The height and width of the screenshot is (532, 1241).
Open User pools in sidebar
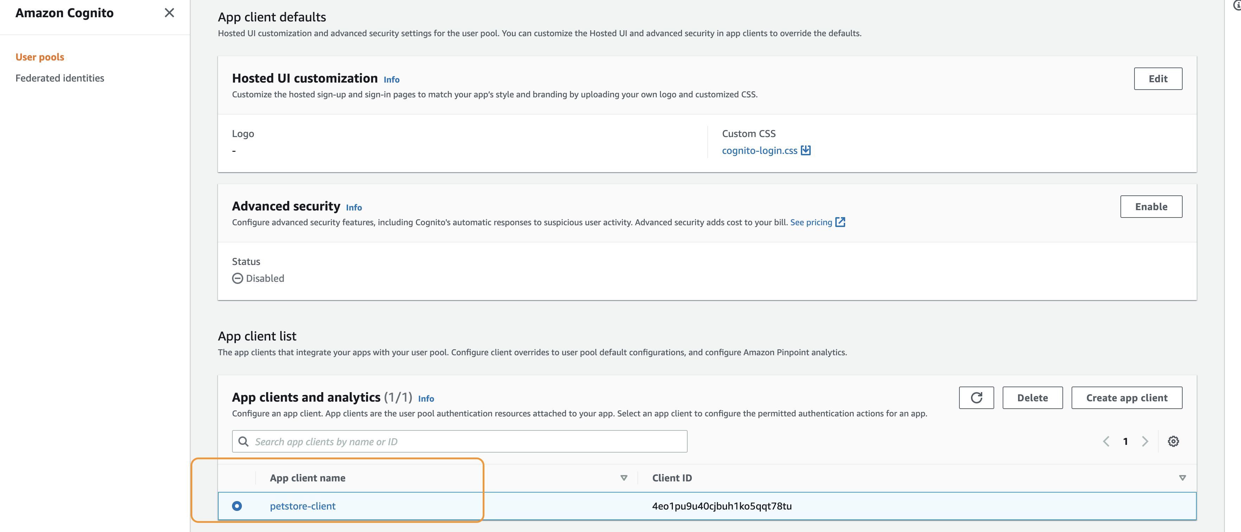[39, 57]
